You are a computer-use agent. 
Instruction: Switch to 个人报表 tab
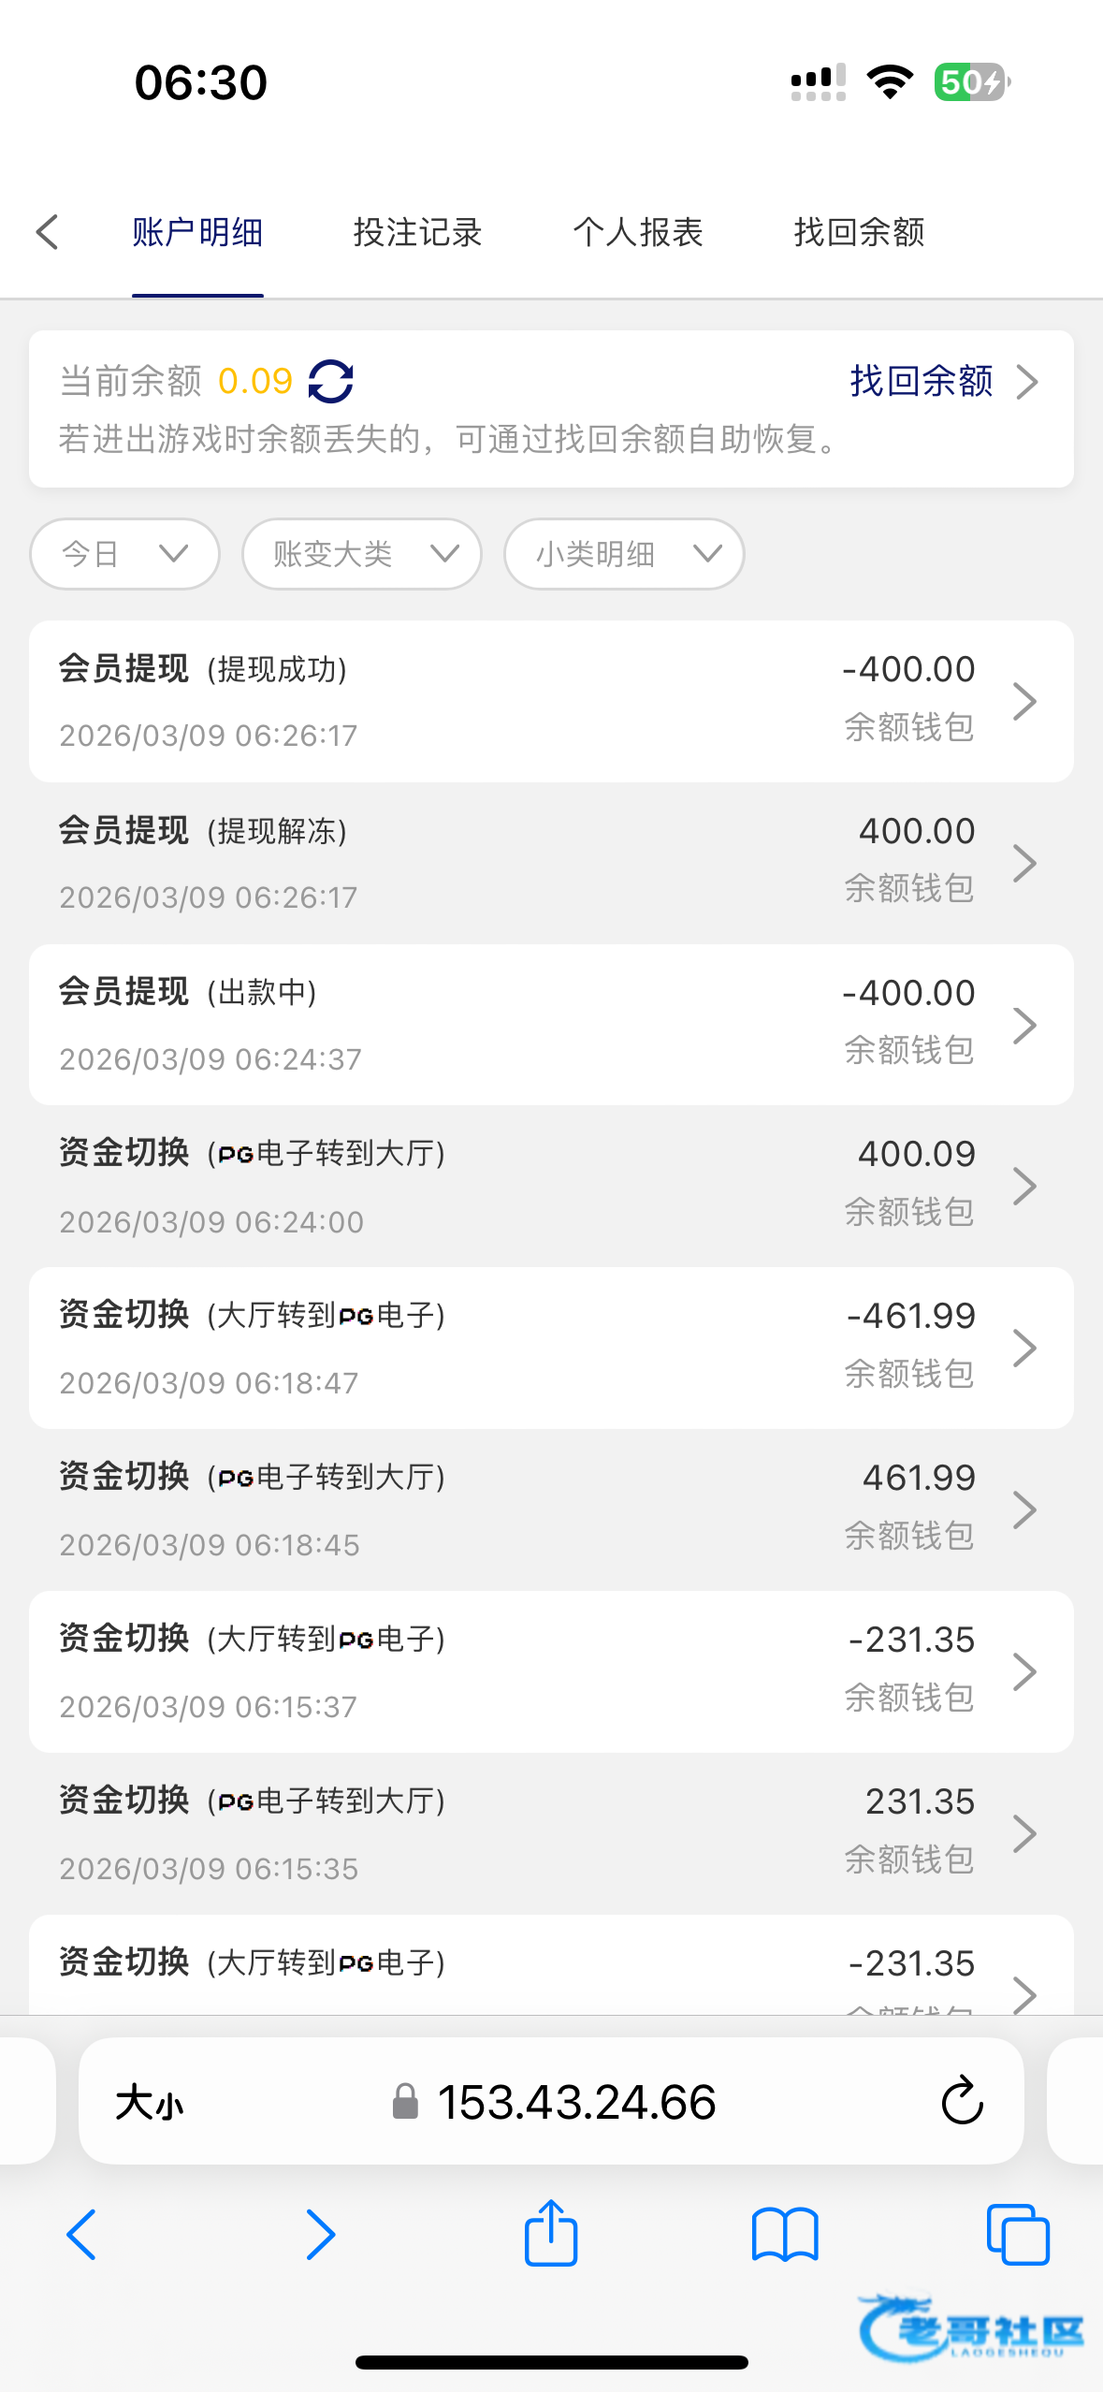point(638,232)
